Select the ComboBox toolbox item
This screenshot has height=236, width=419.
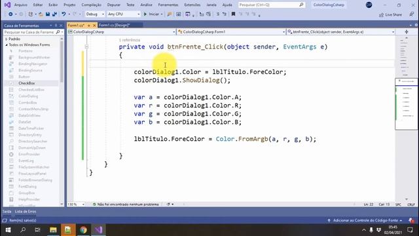[x=27, y=102]
